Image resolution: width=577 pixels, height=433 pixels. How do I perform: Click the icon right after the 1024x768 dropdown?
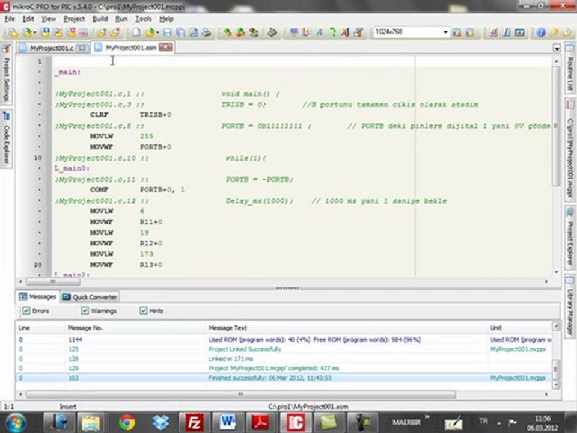point(457,32)
